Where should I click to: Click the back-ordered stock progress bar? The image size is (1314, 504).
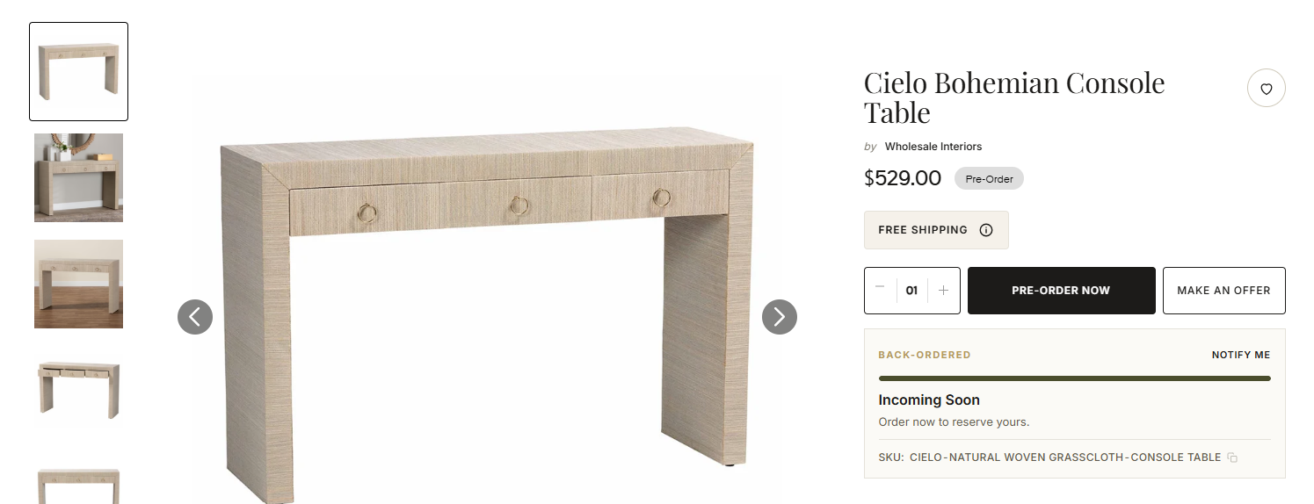click(x=1074, y=378)
